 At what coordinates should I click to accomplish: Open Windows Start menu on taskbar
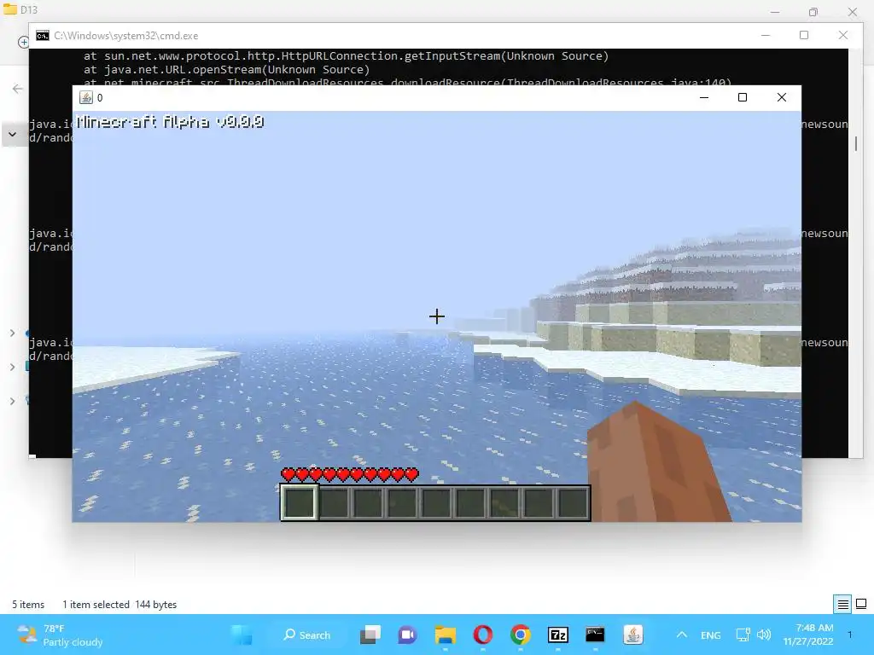[242, 635]
